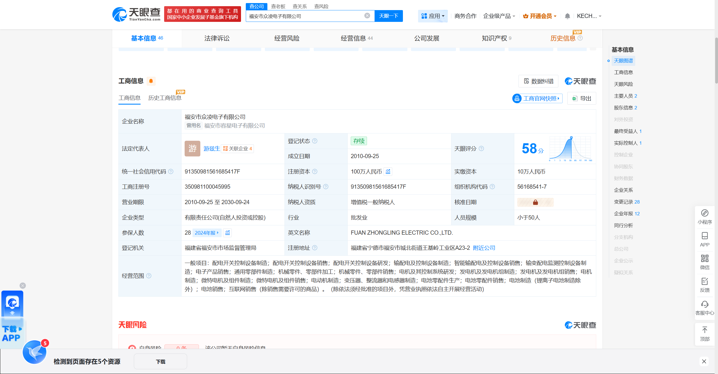
Task: Switch to the 法律诉讼 tab
Action: (217, 38)
